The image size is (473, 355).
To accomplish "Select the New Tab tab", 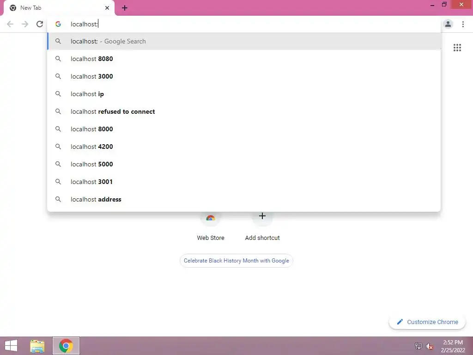I will (x=59, y=8).
